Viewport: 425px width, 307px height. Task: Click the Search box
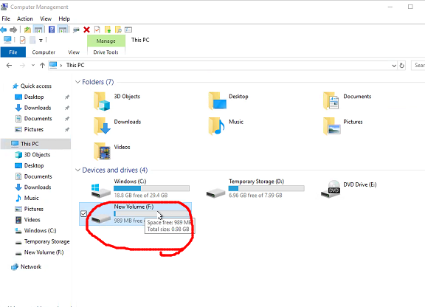(x=418, y=66)
